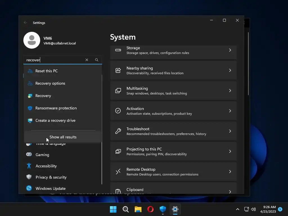
Task: Expand the Remote Desktop chevron
Action: click(230, 172)
